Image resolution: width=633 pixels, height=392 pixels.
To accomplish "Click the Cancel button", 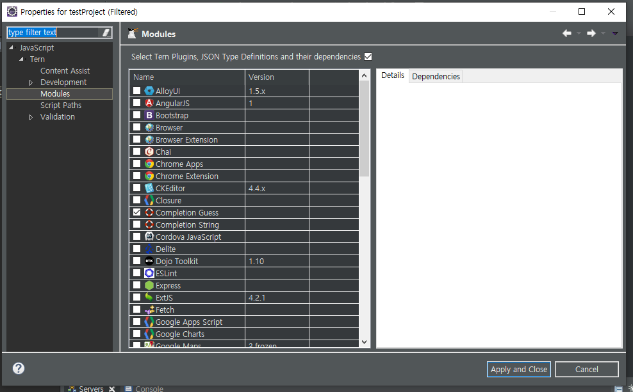I will pyautogui.click(x=587, y=369).
